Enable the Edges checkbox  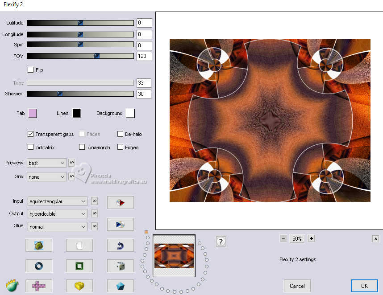(x=120, y=147)
